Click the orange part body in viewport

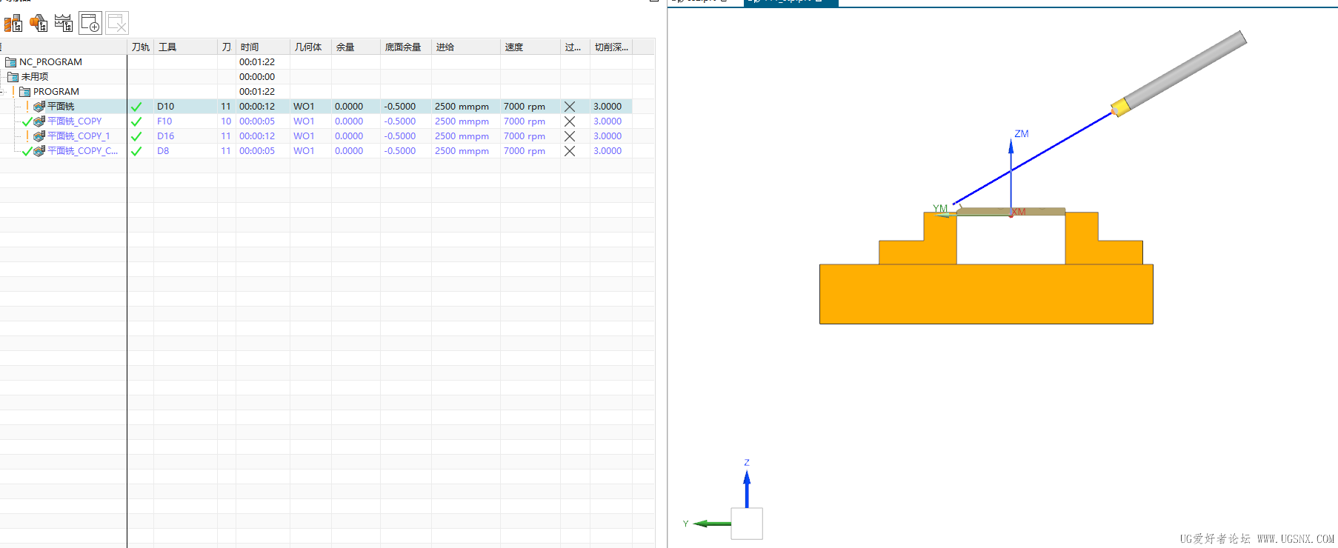[x=985, y=294]
